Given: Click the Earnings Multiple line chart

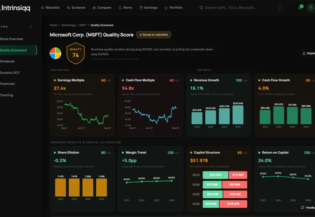Looking at the screenshot, I should point(86,114).
